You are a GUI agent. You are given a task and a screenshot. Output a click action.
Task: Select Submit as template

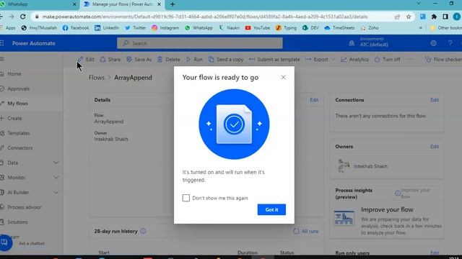click(x=274, y=59)
